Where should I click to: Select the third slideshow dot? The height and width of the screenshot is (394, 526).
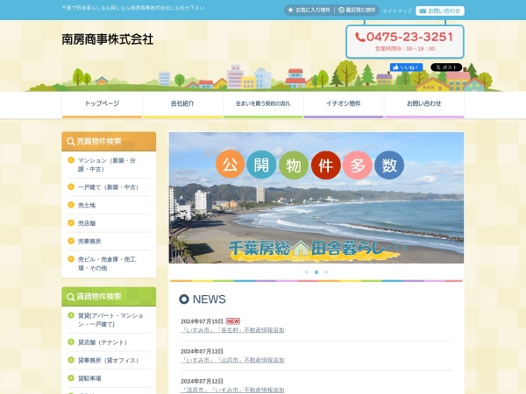coord(326,272)
